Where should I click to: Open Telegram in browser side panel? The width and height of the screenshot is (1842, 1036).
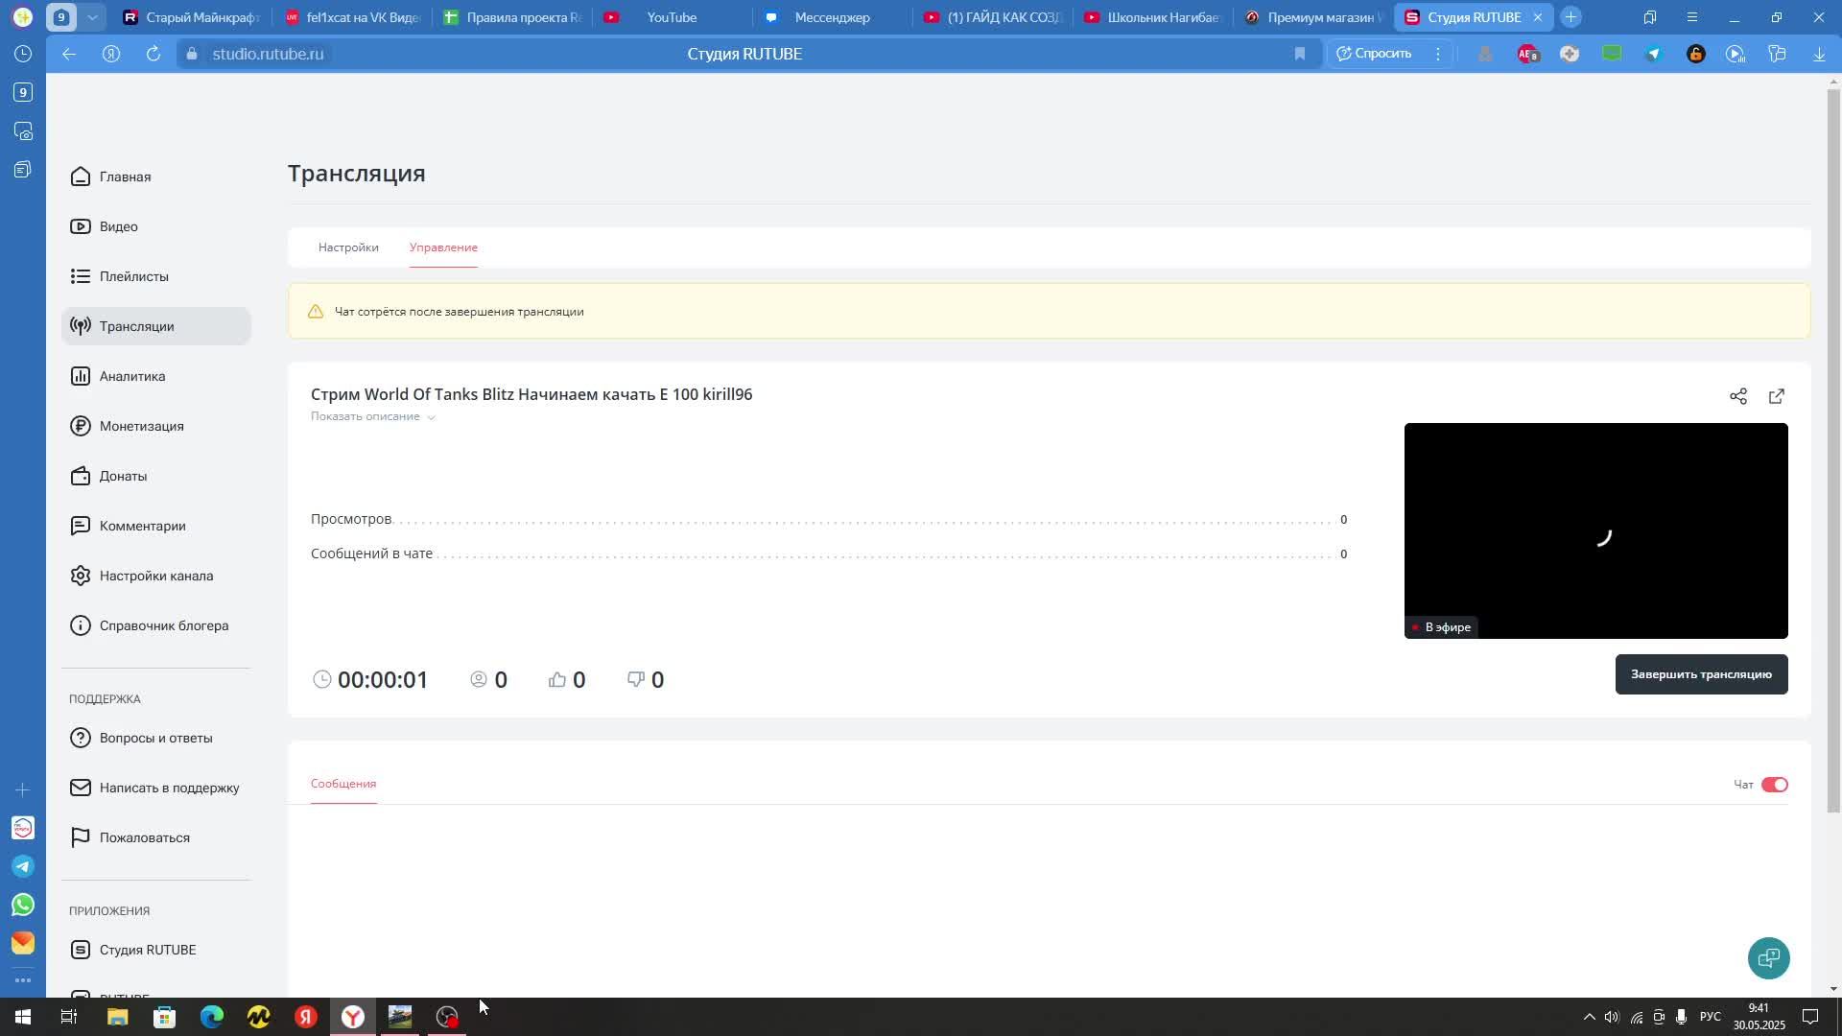(23, 866)
